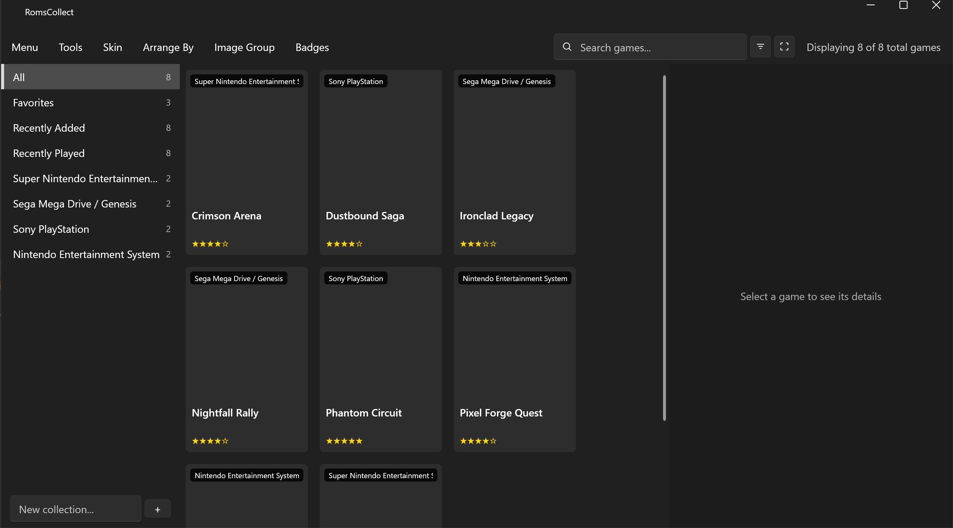Viewport: 953px width, 528px height.
Task: Open the Phantom Circuit game card
Action: pyautogui.click(x=381, y=360)
